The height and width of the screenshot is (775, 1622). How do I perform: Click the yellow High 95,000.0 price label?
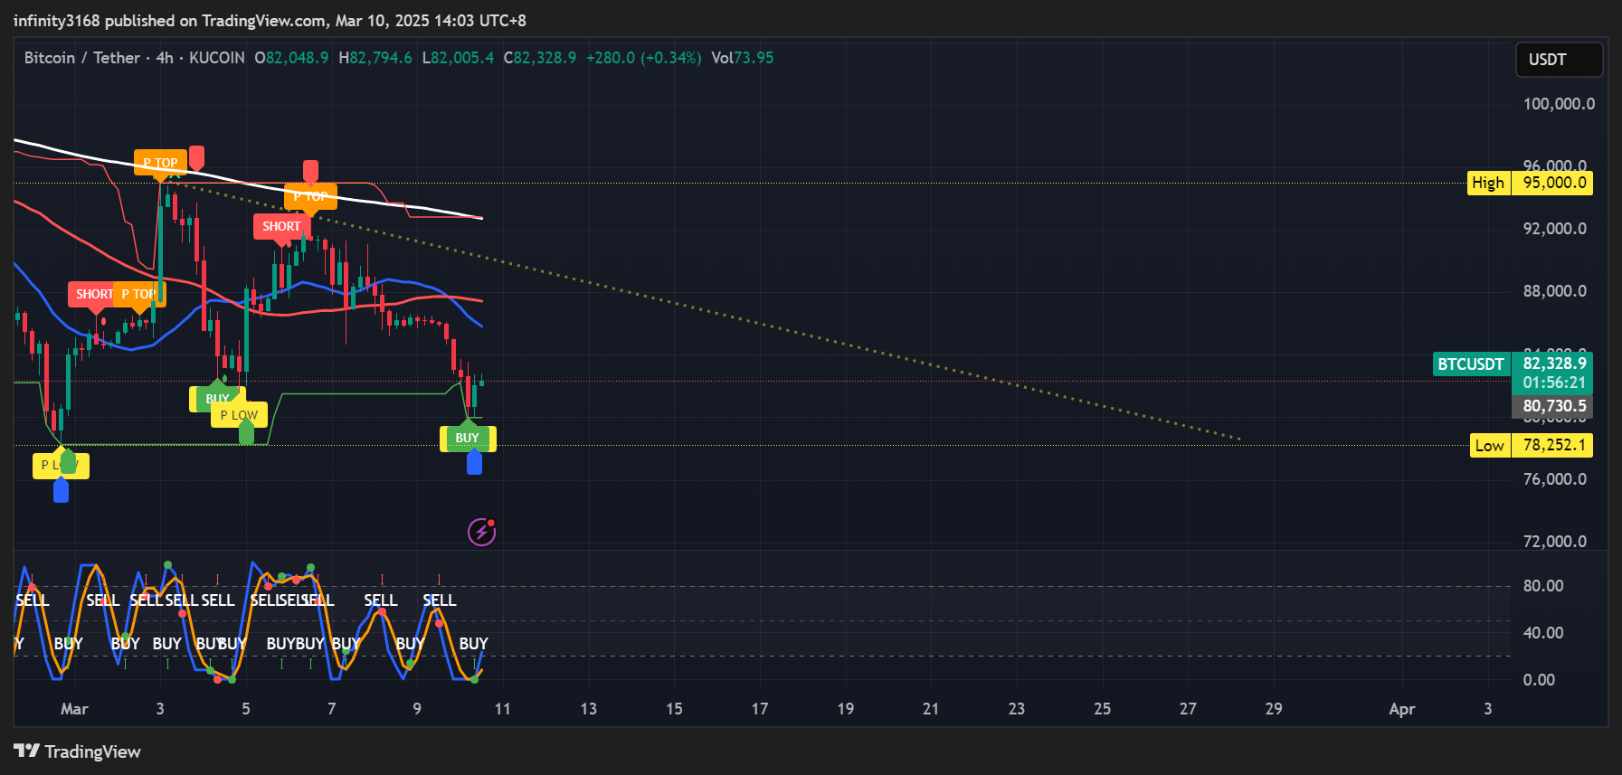[1529, 183]
